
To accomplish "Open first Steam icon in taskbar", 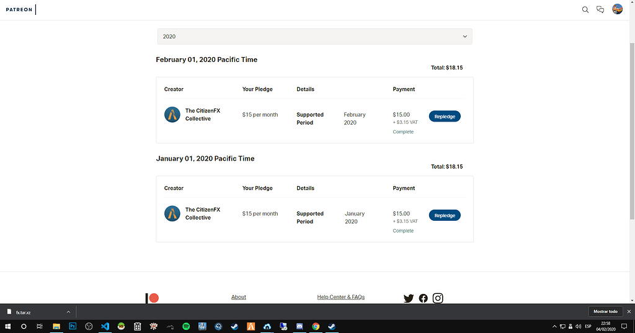I will pos(234,326).
